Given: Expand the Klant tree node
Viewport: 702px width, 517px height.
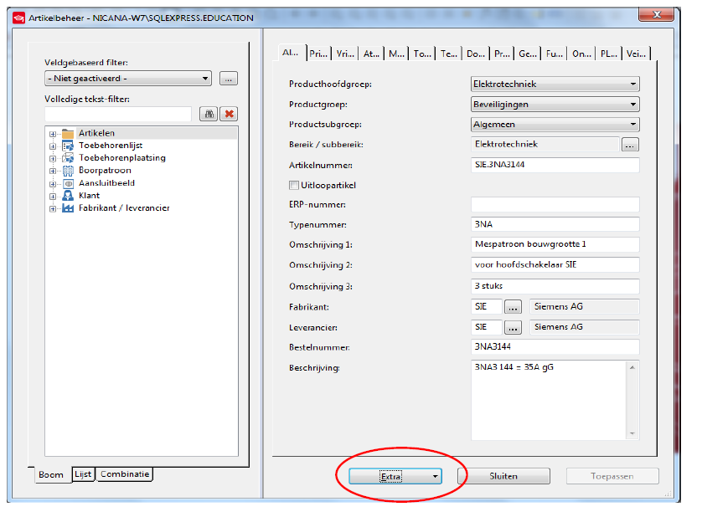Looking at the screenshot, I should pos(53,196).
